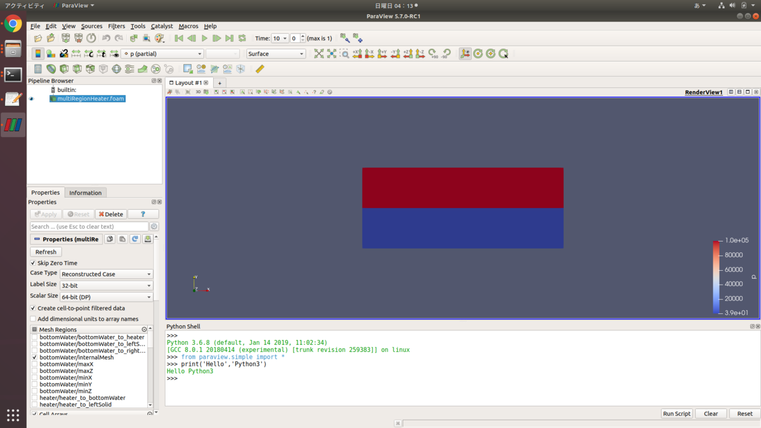Image resolution: width=761 pixels, height=428 pixels.
Task: Jump to first animation frame
Action: [179, 39]
